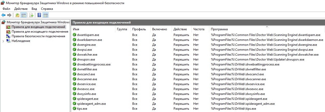Open the Вид menu
The height and width of the screenshot is (112, 325).
34,9
